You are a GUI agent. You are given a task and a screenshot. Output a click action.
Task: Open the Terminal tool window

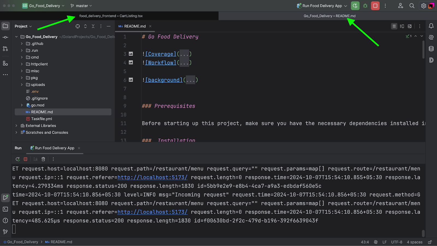5,209
